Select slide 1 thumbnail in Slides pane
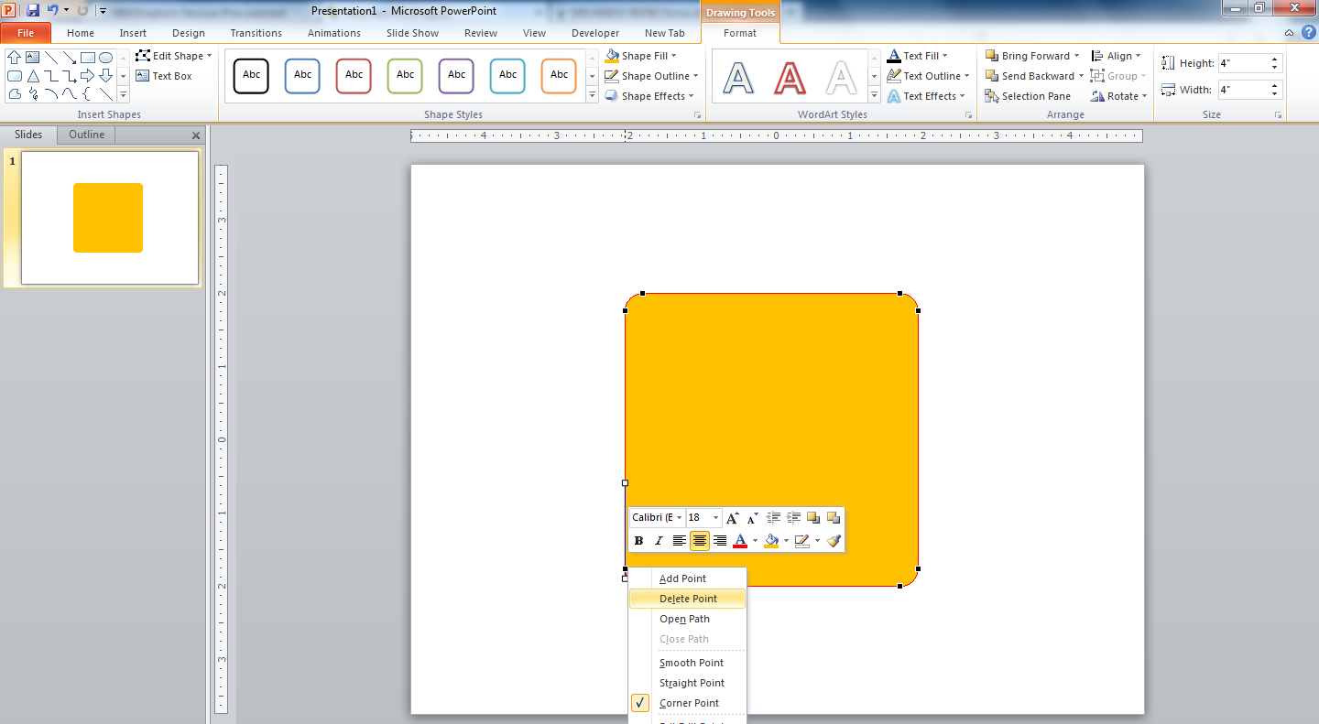Image resolution: width=1319 pixels, height=724 pixels. point(110,218)
